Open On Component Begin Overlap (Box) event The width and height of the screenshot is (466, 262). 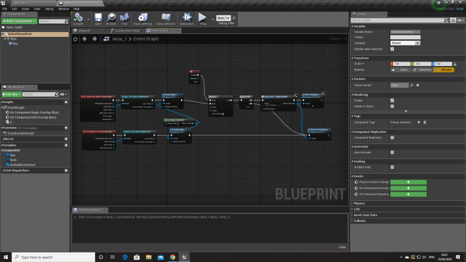click(34, 113)
